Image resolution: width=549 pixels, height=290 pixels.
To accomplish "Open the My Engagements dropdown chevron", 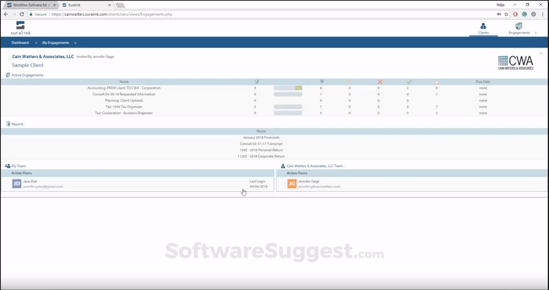I will click(75, 42).
